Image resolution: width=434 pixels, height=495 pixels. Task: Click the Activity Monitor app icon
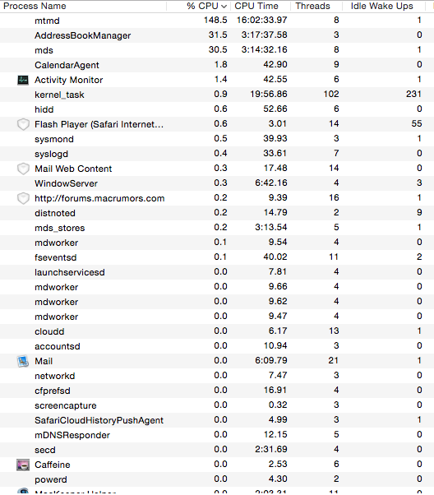coord(23,81)
